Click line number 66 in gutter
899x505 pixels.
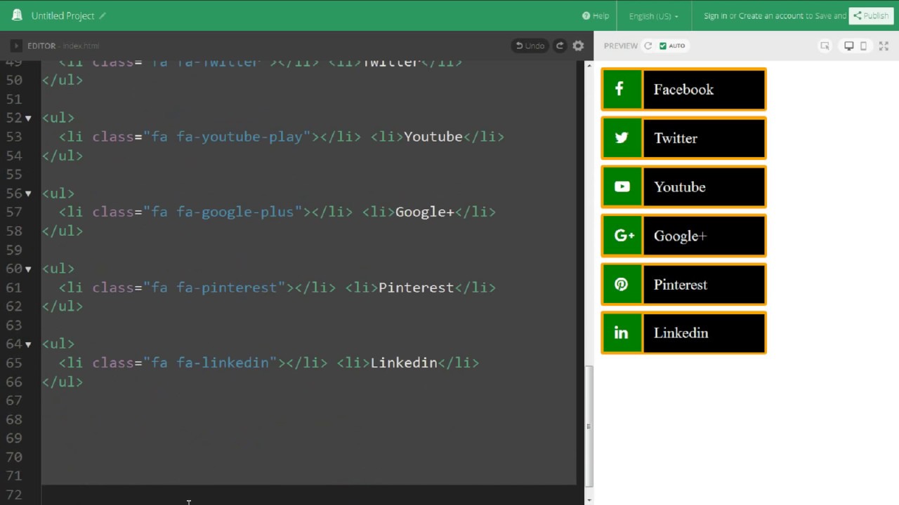[x=14, y=382]
